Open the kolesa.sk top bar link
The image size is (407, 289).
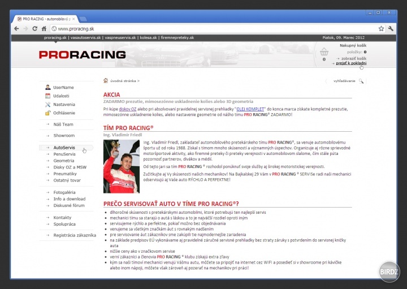click(x=149, y=38)
